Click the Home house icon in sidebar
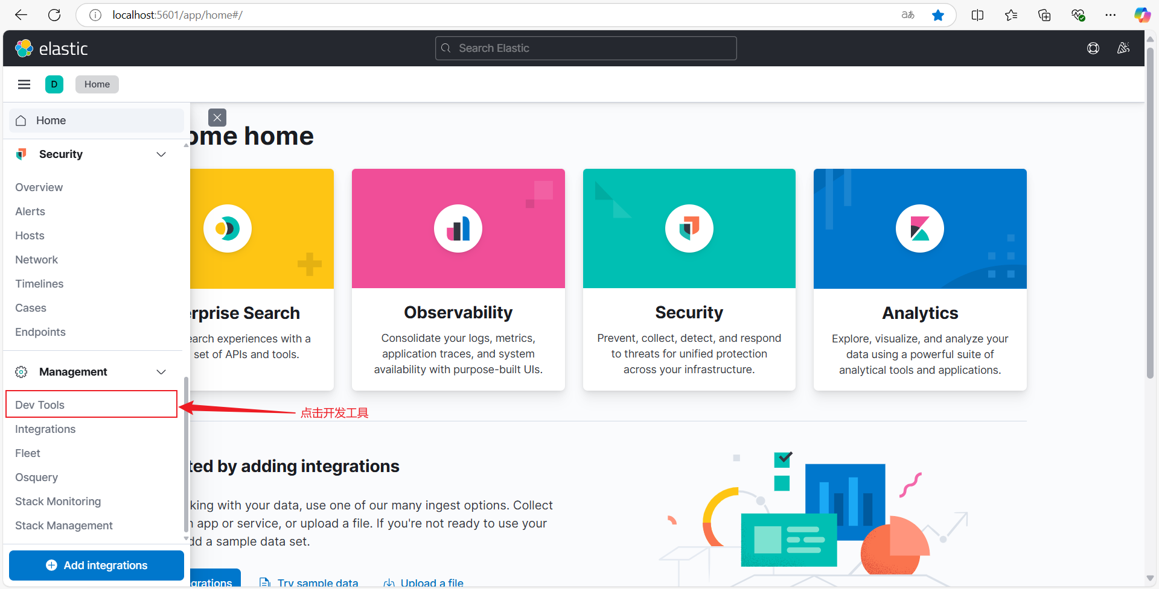 point(21,121)
